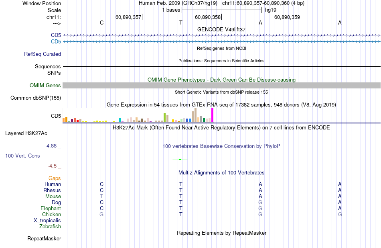Click the -4.5 lower conservation scale value
Viewport: 381px width, 248px height.
click(x=52, y=166)
